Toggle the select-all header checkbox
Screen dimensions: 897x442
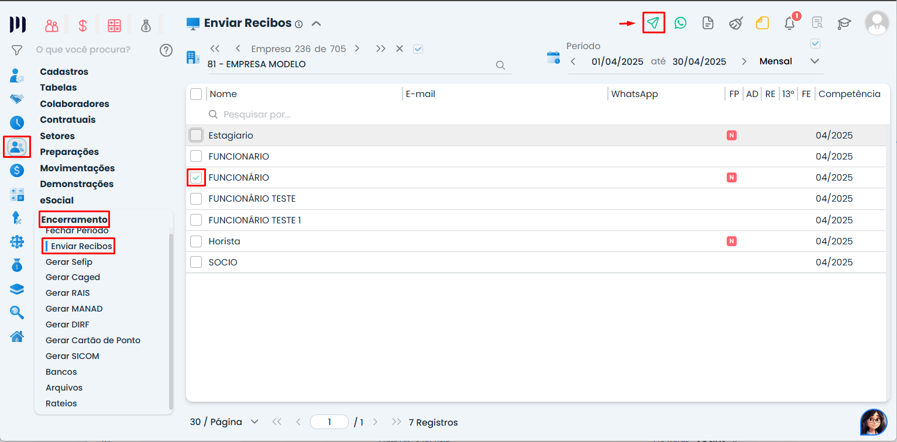196,94
